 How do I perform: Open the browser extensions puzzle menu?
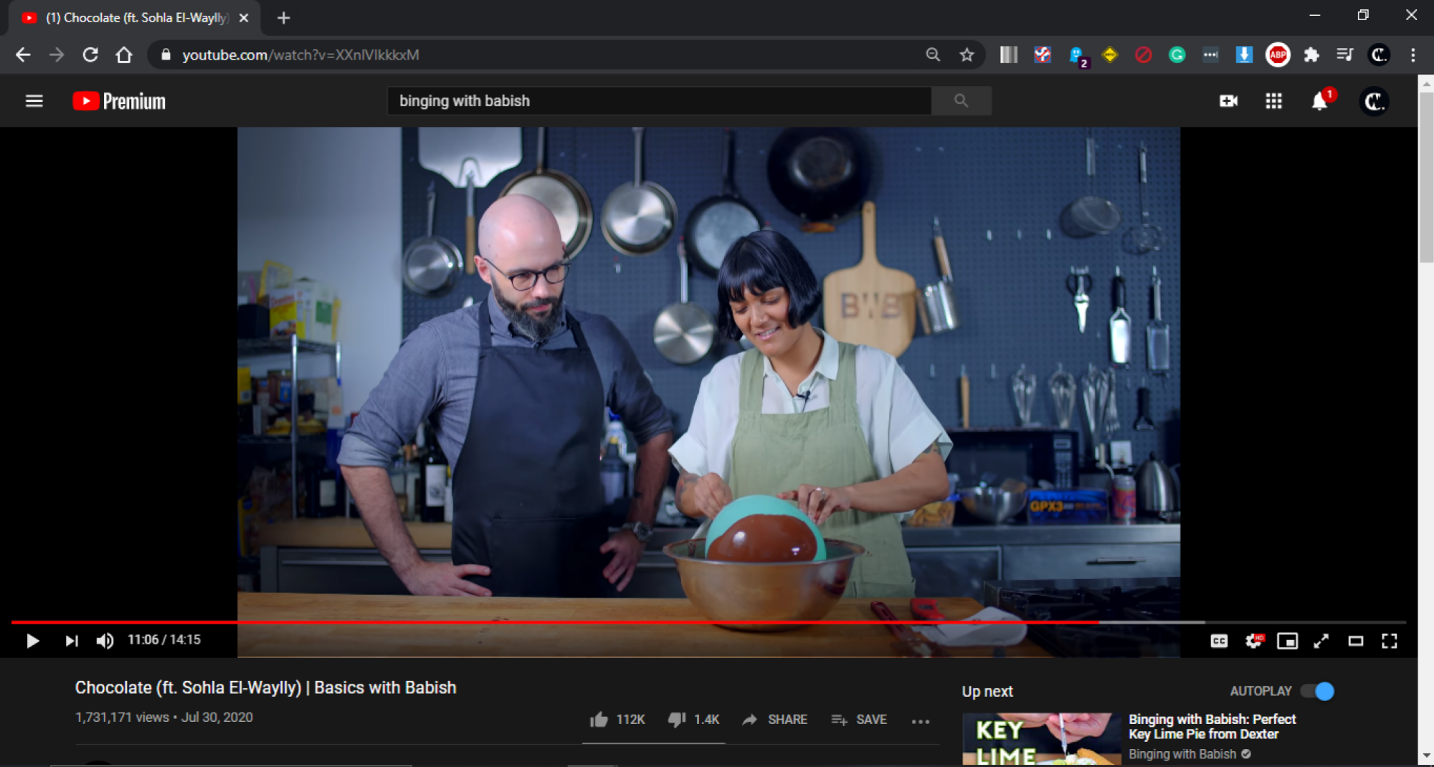(x=1311, y=54)
